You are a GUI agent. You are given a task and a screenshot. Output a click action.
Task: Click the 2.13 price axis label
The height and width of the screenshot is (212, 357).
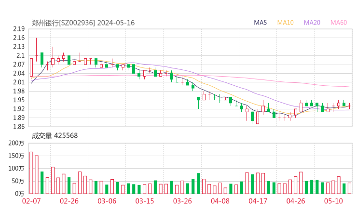point(19,47)
